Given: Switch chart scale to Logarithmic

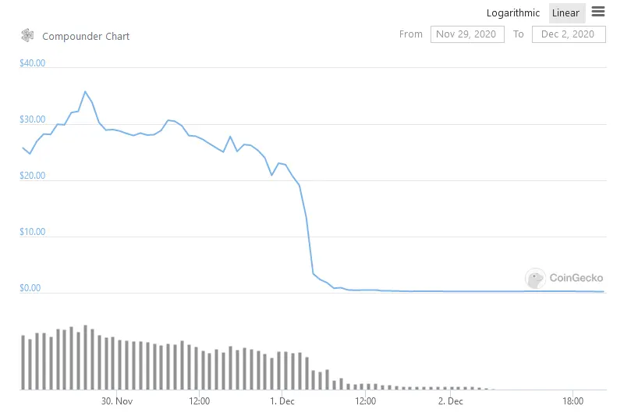Looking at the screenshot, I should coord(512,12).
